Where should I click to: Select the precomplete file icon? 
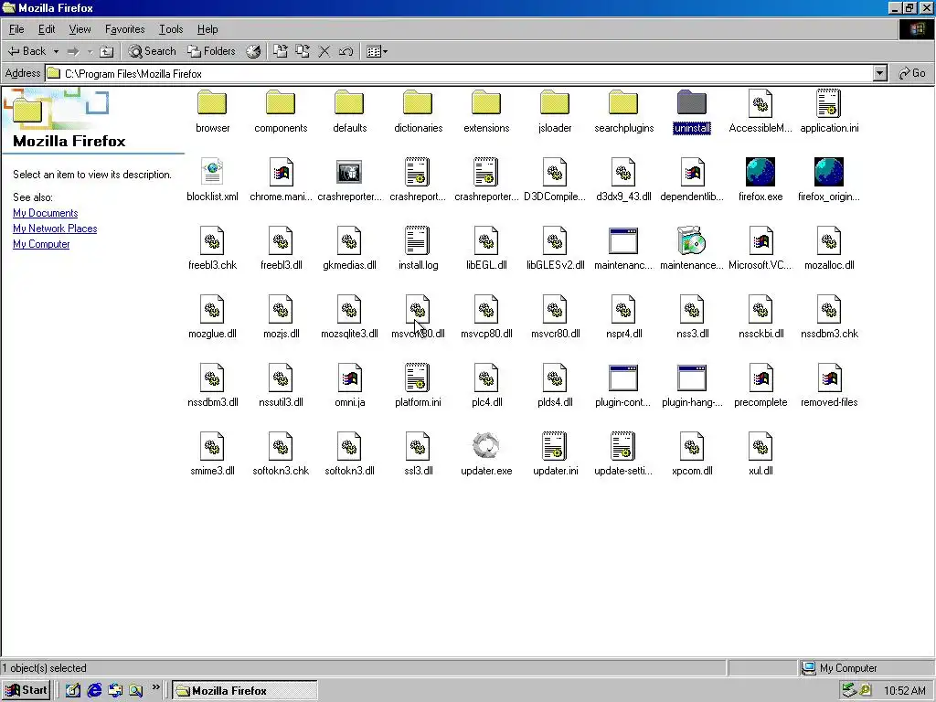[760, 378]
